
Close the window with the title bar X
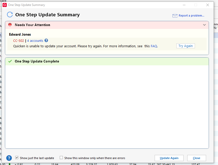(208, 5)
